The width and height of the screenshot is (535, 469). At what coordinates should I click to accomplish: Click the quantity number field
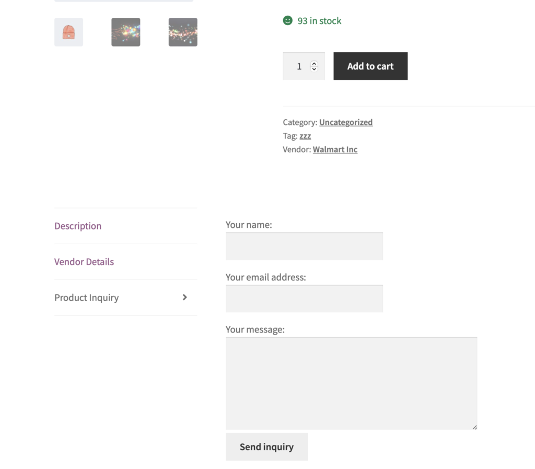pyautogui.click(x=304, y=66)
